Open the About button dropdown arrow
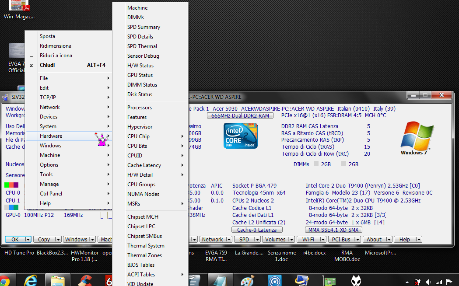Screen dimensions: 459x286 389,240
